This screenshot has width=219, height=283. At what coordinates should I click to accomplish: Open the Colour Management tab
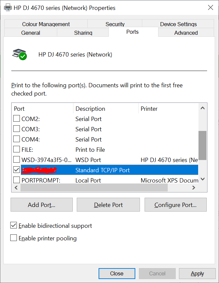(x=46, y=24)
